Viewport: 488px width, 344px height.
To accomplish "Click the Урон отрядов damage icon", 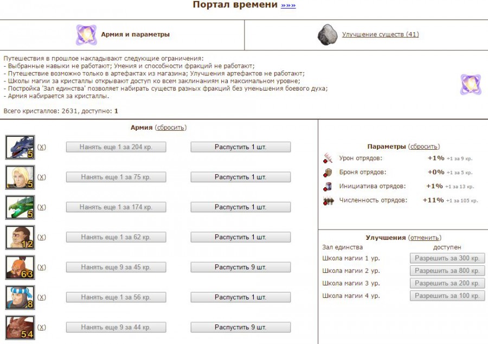I will (x=328, y=158).
